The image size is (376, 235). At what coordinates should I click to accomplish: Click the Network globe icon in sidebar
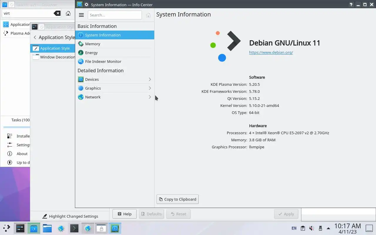pyautogui.click(x=80, y=97)
